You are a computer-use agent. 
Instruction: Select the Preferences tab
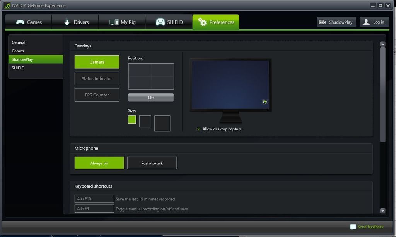tap(216, 22)
